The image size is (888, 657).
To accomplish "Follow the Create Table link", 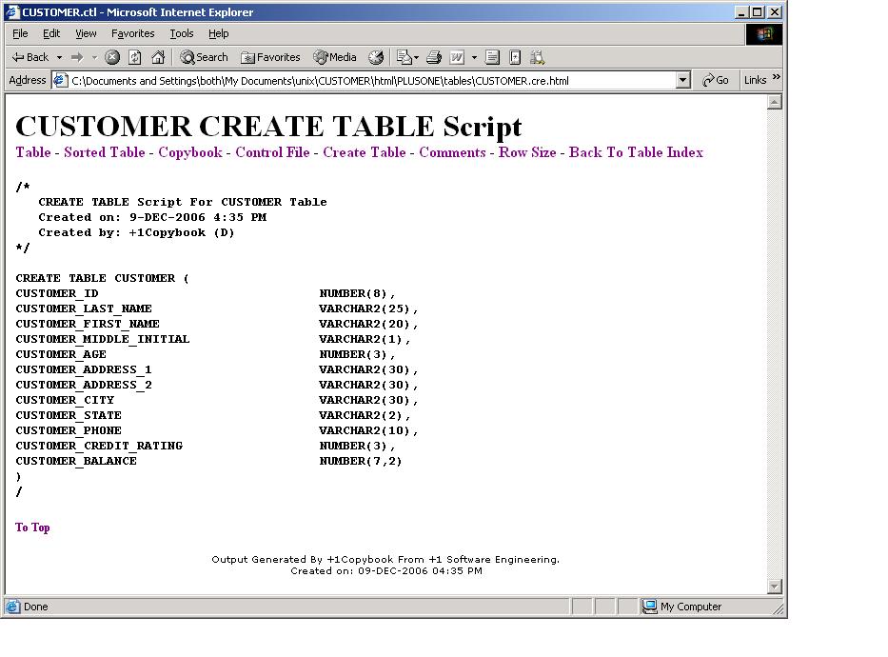I will tap(365, 152).
